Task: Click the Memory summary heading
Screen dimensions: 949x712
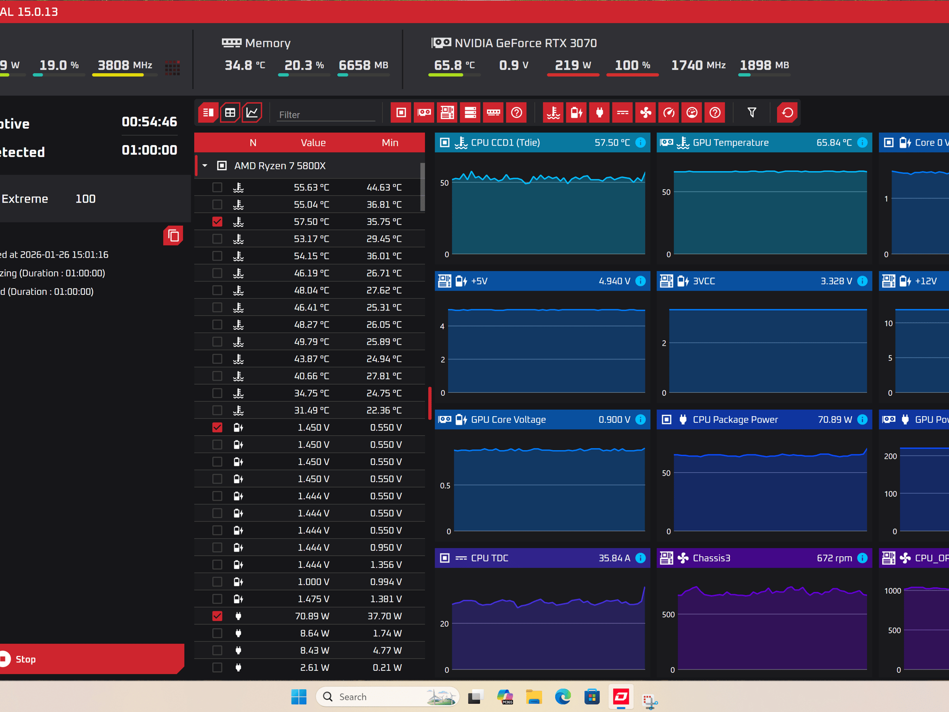Action: tap(268, 43)
